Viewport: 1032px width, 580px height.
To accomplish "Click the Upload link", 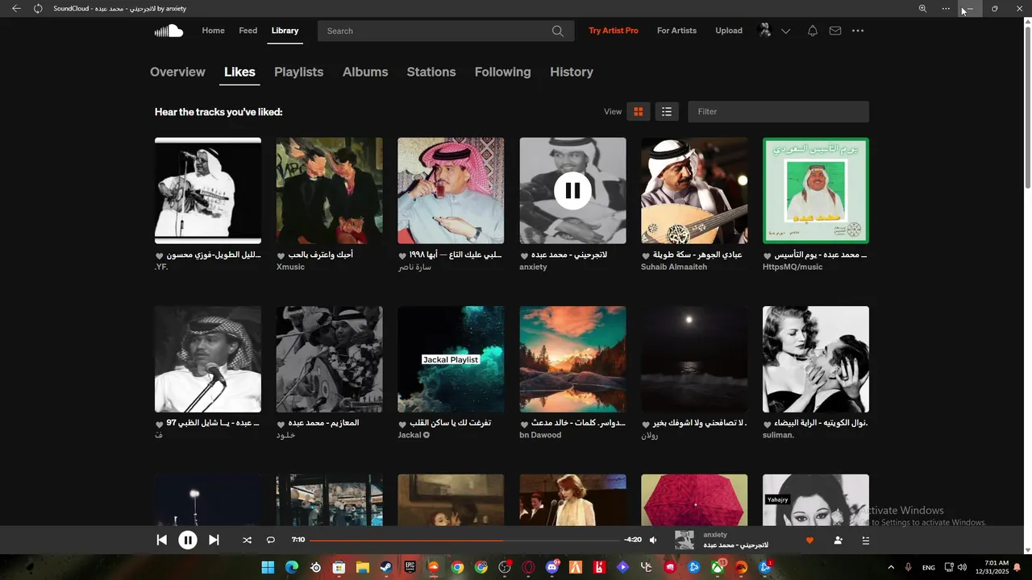I will tap(729, 31).
